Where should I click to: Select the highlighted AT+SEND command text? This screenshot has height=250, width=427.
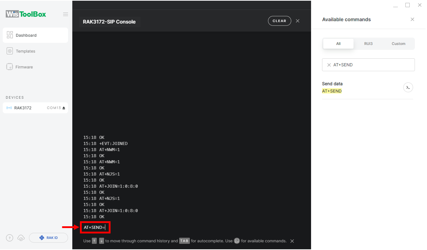pos(332,91)
